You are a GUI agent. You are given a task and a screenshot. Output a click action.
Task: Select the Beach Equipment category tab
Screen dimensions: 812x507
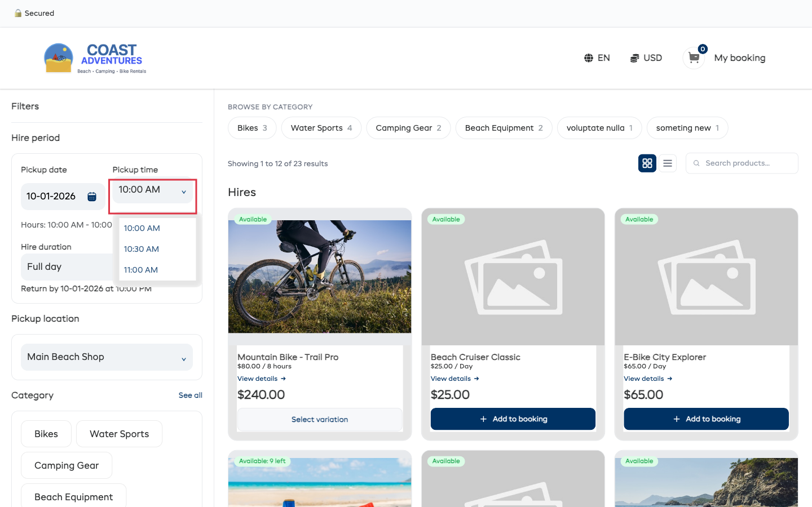504,128
